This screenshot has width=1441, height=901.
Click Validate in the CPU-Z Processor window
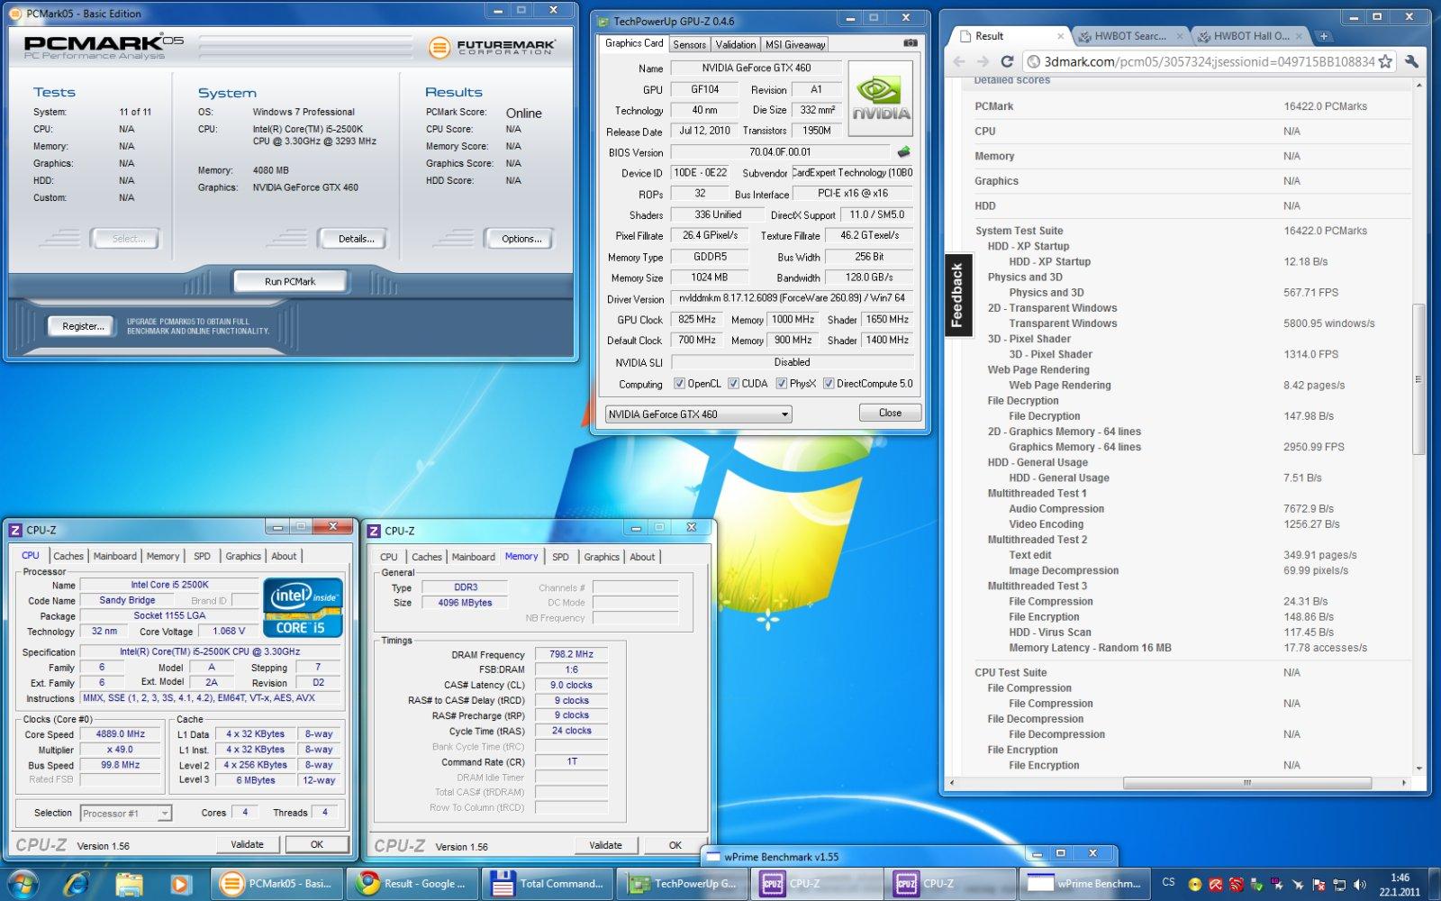tap(247, 844)
